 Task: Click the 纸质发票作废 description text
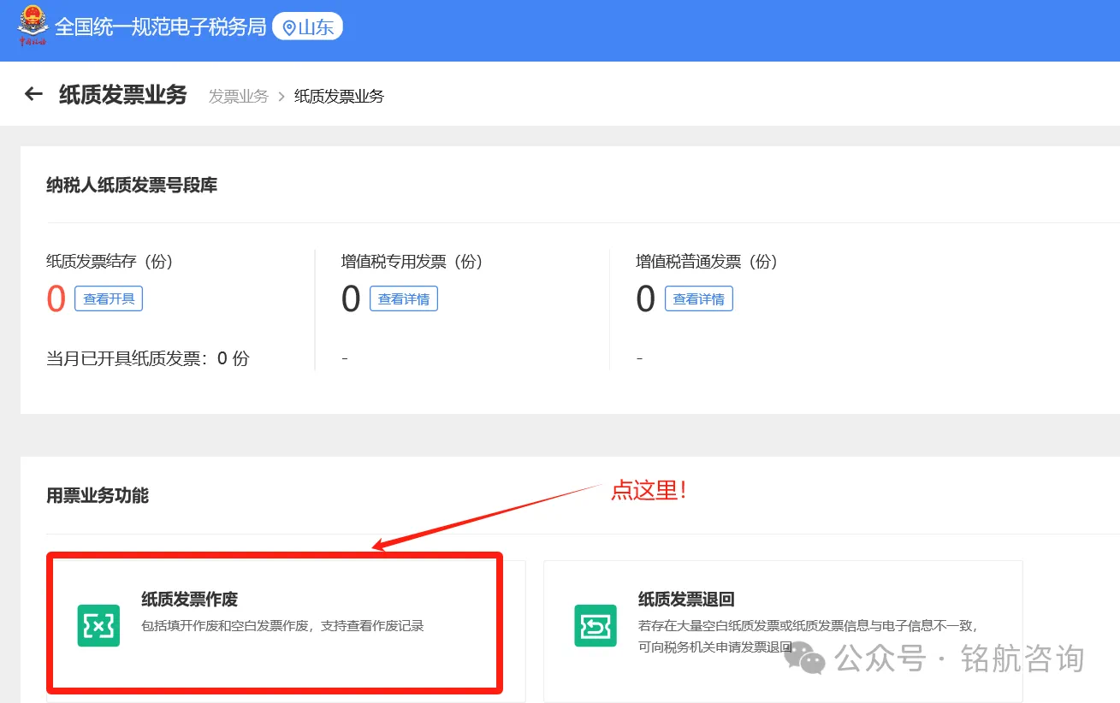282,626
